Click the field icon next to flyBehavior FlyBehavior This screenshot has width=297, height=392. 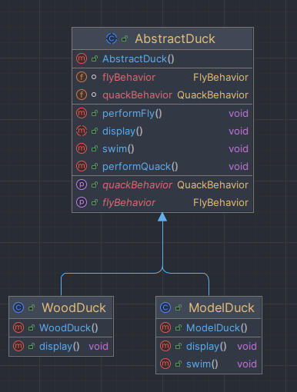(82, 77)
